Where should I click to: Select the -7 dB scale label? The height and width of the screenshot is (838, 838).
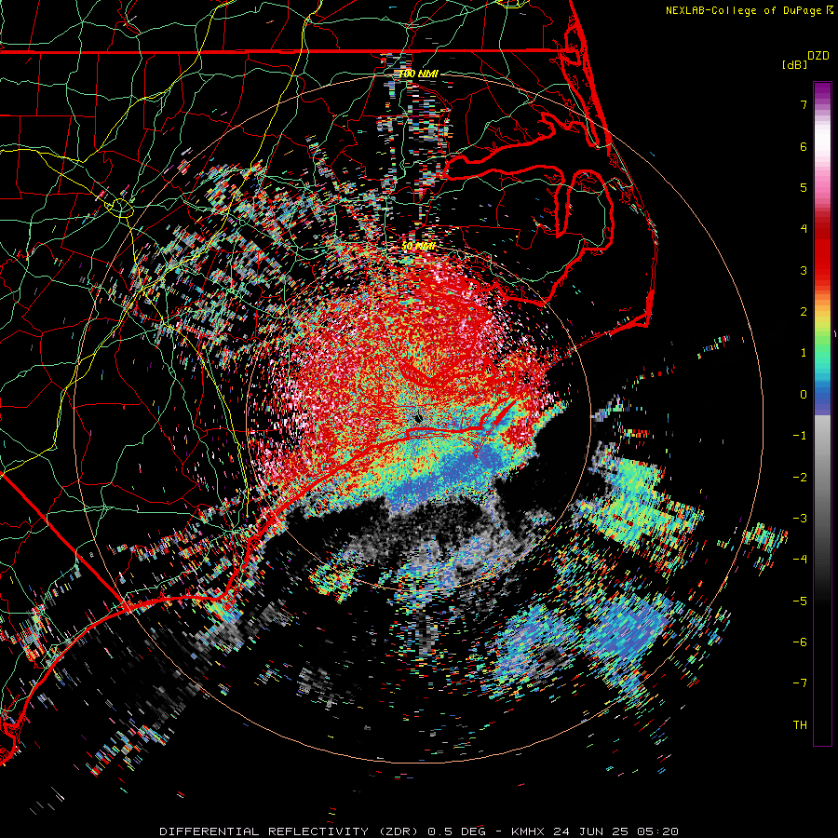point(800,683)
